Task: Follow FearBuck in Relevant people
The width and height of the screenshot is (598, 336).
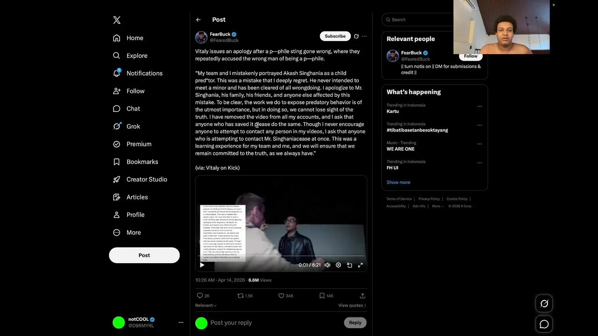Action: tap(470, 56)
